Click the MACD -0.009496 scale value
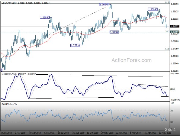 point(175,100)
